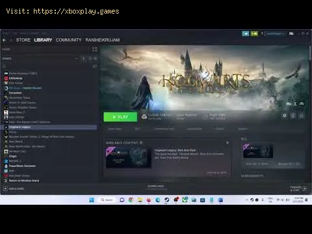Open the advanced filter icon by search

click(x=95, y=66)
